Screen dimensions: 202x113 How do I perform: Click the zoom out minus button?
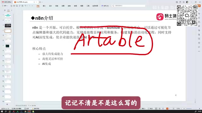point(184,109)
